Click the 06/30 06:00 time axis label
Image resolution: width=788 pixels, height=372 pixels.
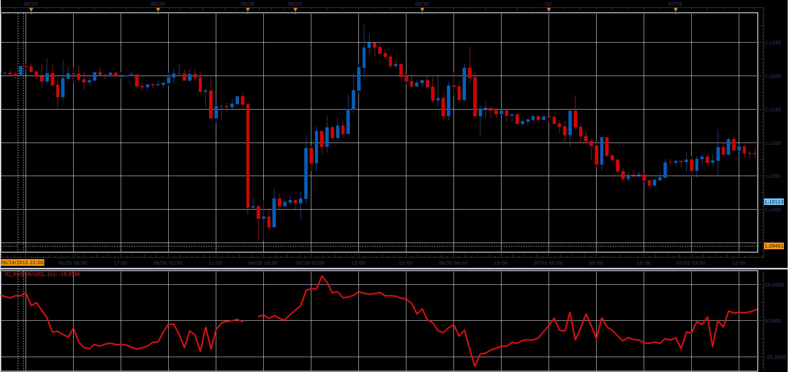click(x=453, y=263)
